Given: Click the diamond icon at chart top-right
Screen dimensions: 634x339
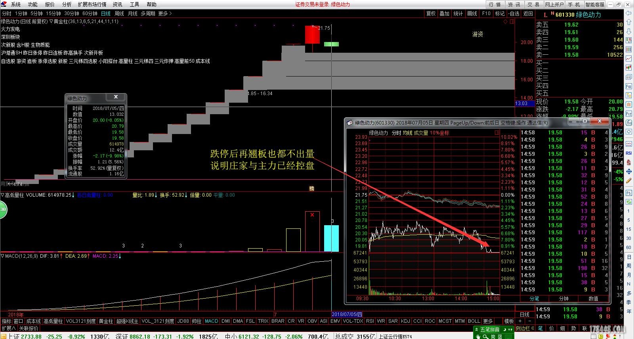Looking at the screenshot, I should [505, 21].
